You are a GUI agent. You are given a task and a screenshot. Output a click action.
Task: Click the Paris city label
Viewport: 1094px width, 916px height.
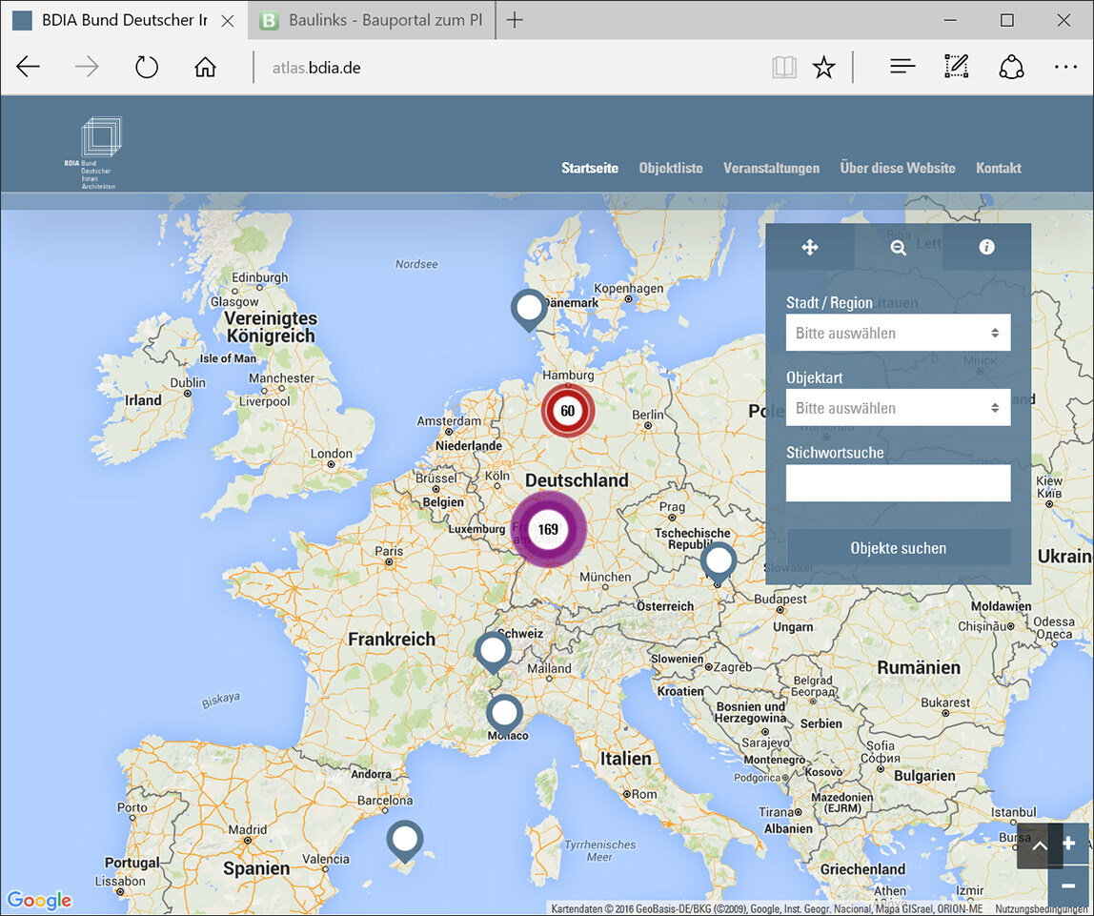[x=389, y=551]
